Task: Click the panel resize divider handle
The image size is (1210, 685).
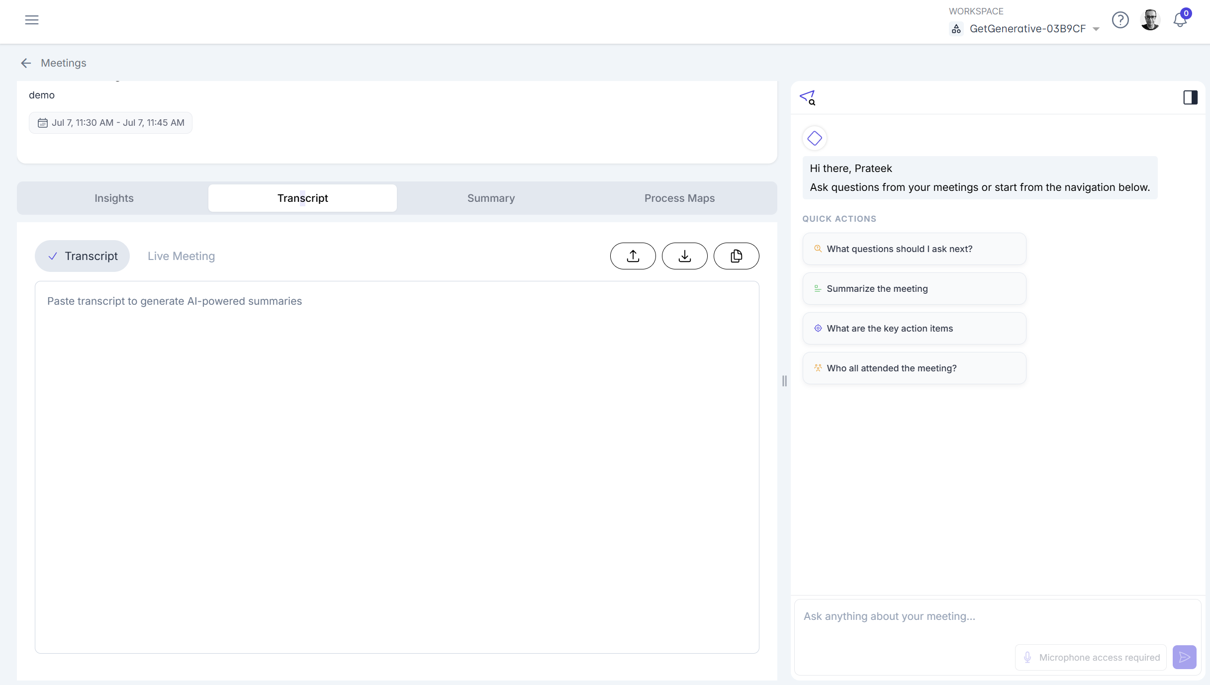Action: [x=784, y=381]
